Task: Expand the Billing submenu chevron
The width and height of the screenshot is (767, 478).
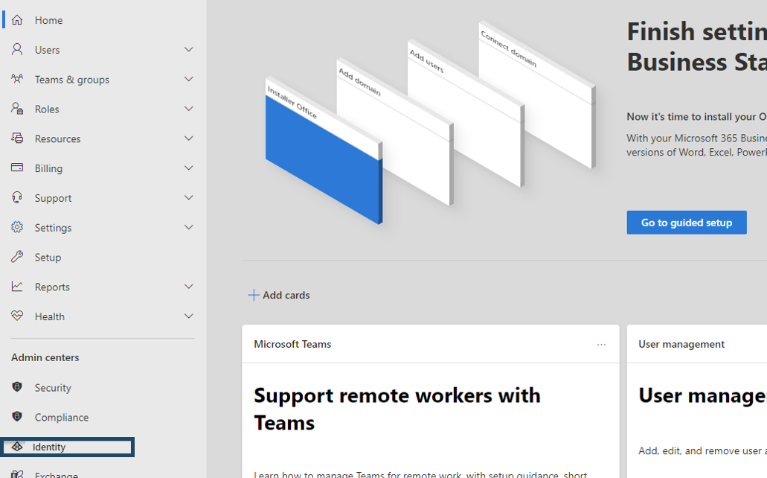Action: tap(188, 168)
